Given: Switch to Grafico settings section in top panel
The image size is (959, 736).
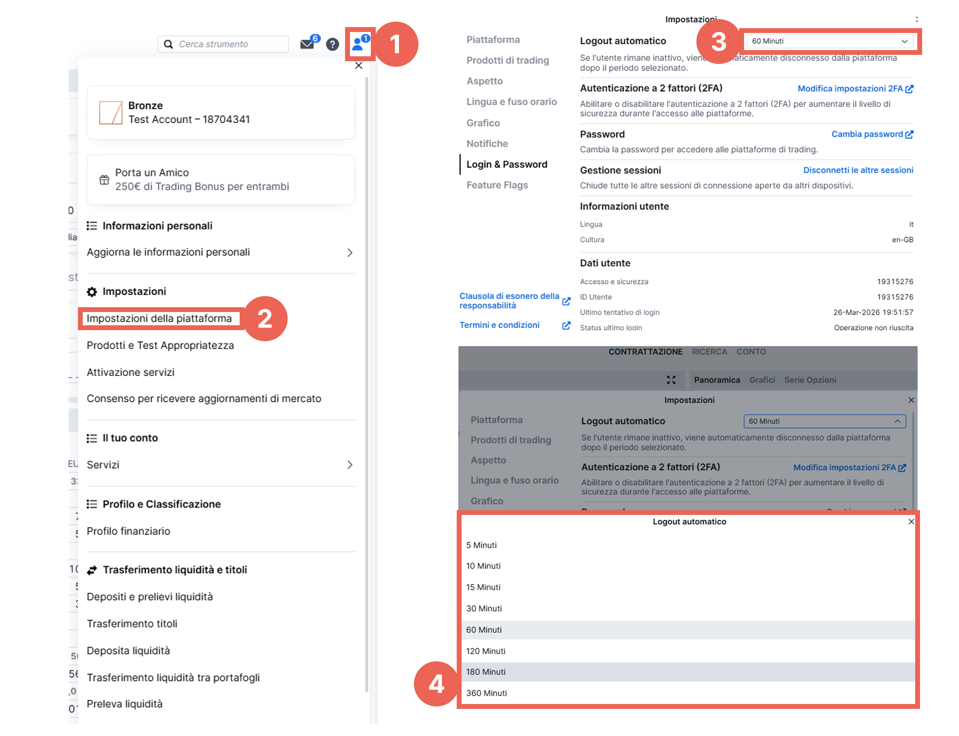Looking at the screenshot, I should point(483,123).
